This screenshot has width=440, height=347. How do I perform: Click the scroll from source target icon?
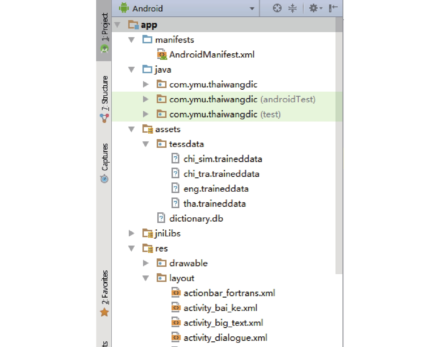[277, 8]
